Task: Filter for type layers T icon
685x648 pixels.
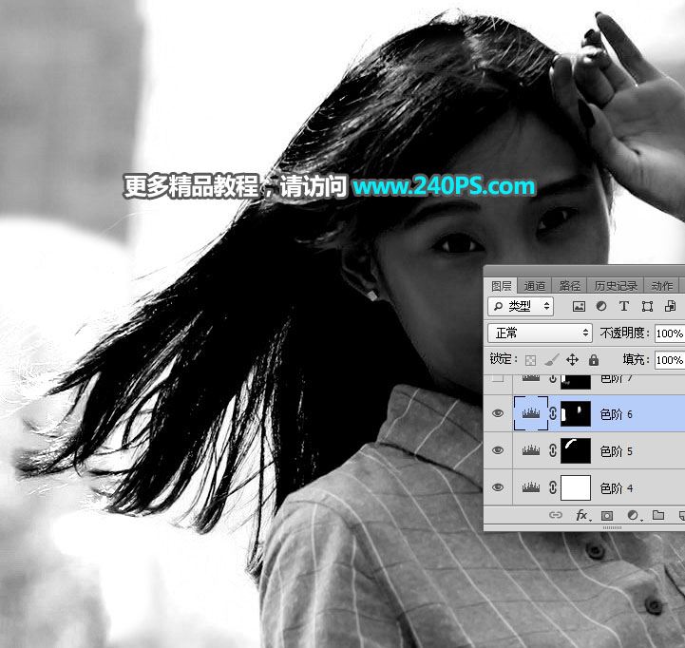Action: [x=624, y=307]
